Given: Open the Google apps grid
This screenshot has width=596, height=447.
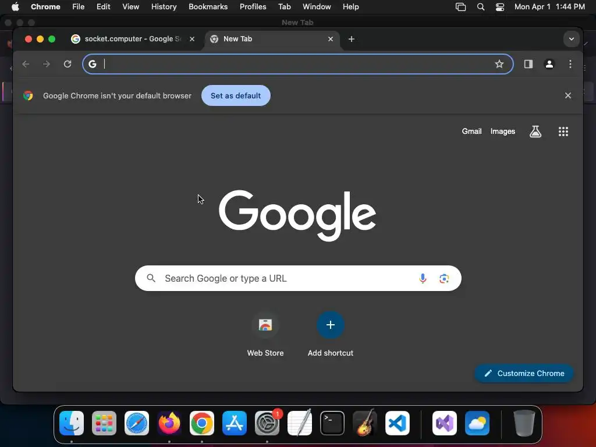Looking at the screenshot, I should coord(563,132).
